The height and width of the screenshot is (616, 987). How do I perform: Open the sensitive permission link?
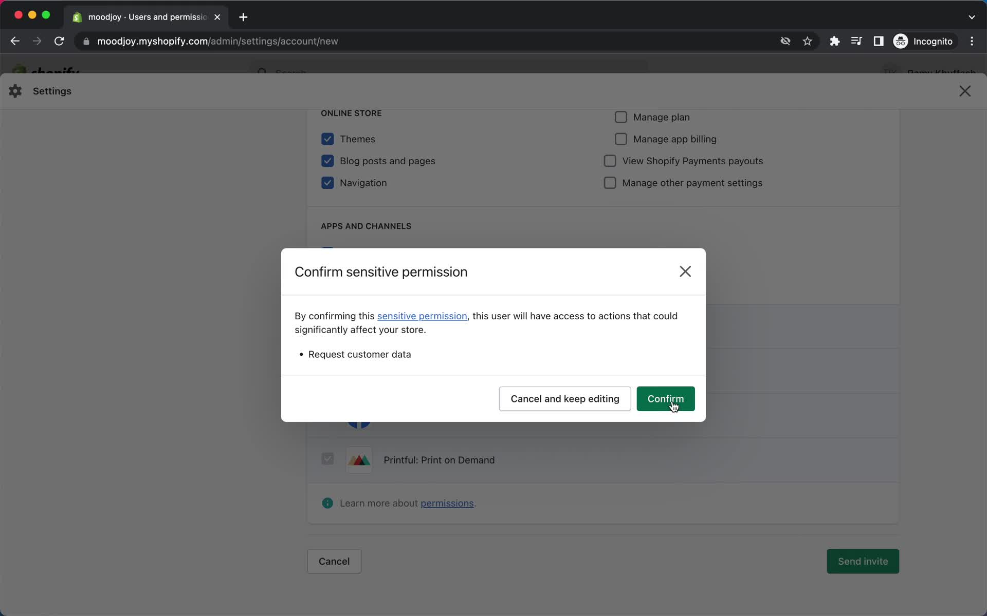pyautogui.click(x=422, y=316)
